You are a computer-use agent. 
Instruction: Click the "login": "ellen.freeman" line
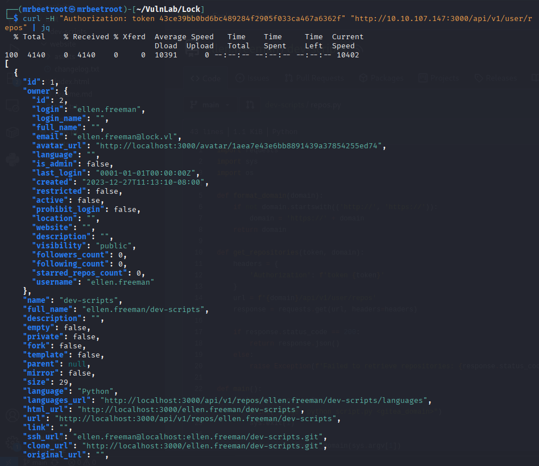pyautogui.click(x=88, y=109)
